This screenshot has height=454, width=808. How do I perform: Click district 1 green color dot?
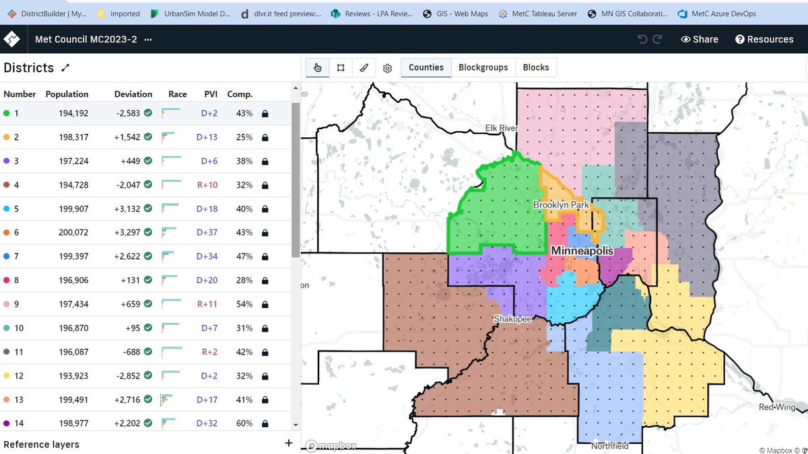(7, 114)
